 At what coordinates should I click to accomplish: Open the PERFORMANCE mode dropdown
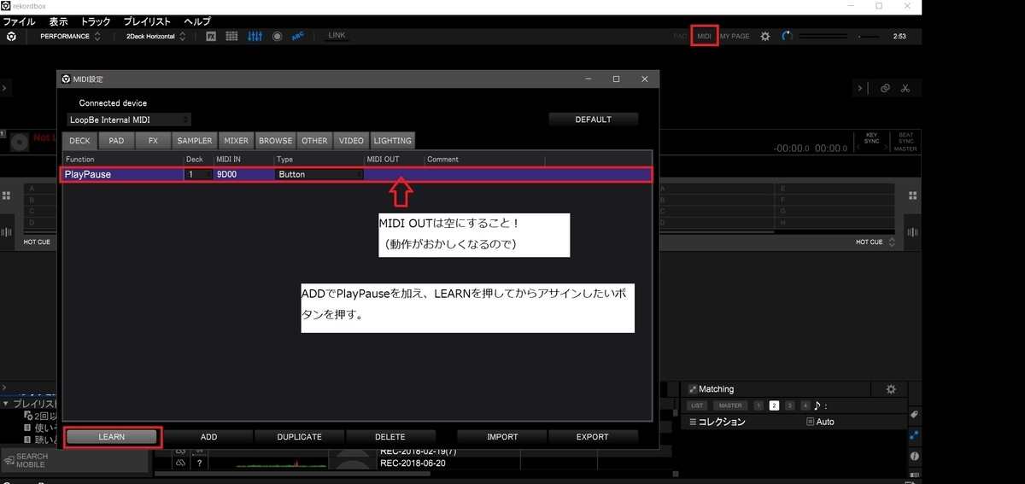pos(70,37)
